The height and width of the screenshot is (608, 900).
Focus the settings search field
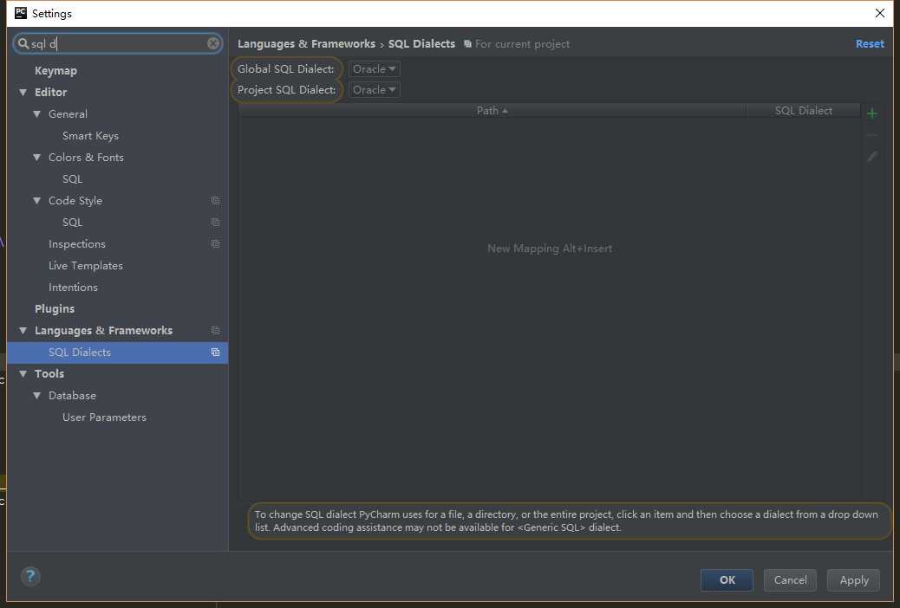[118, 43]
